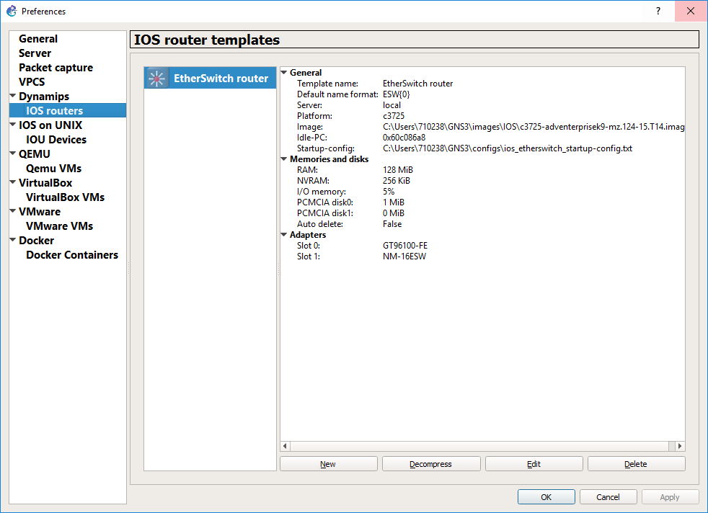The width and height of the screenshot is (708, 513).
Task: Collapse Memories and disks group
Action: pyautogui.click(x=284, y=159)
